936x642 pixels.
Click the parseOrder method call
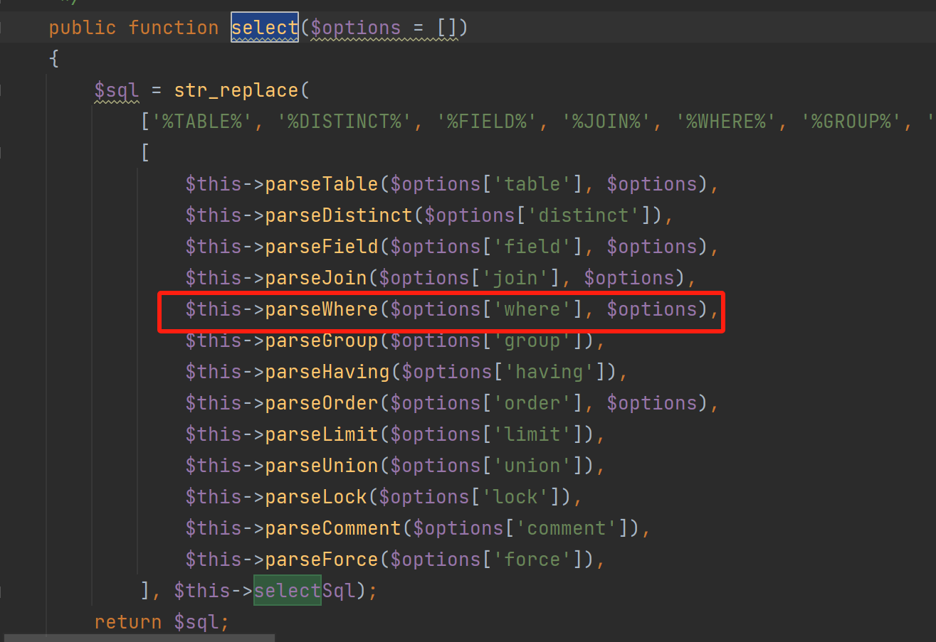coord(322,403)
